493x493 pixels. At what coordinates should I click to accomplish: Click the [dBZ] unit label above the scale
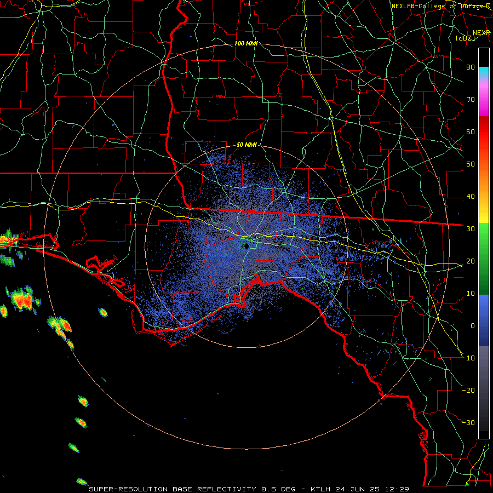coord(465,38)
